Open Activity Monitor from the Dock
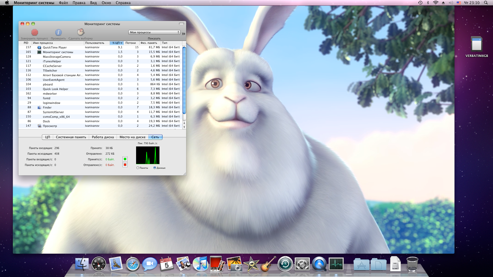 [336, 264]
